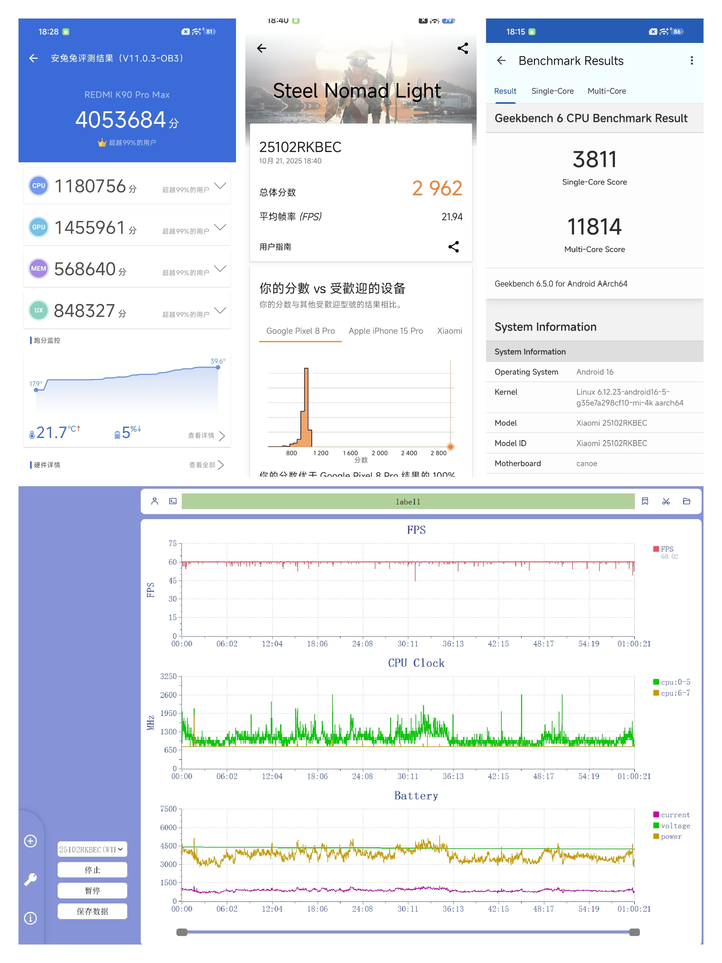
Task: Click share icon beside 用户指南
Action: coord(453,247)
